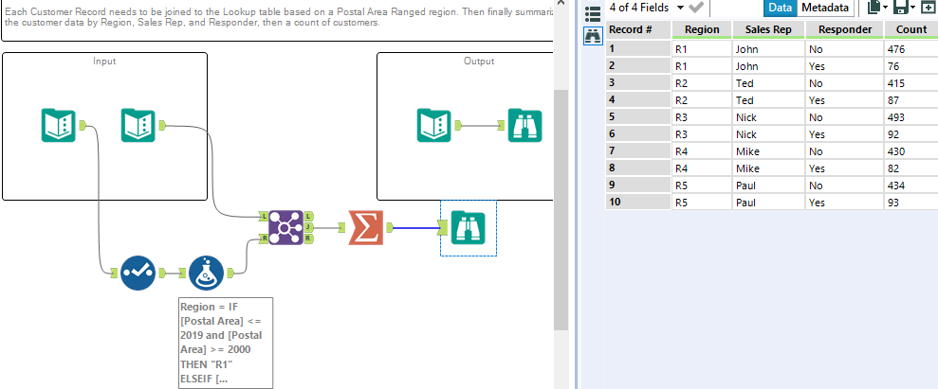Click the R2 cell in record 4
Screen dimensions: 938x389
pos(702,99)
